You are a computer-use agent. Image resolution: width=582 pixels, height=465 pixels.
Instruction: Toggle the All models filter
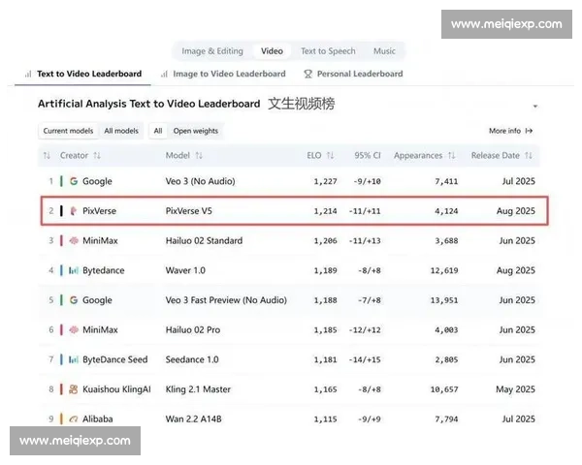[x=121, y=131]
